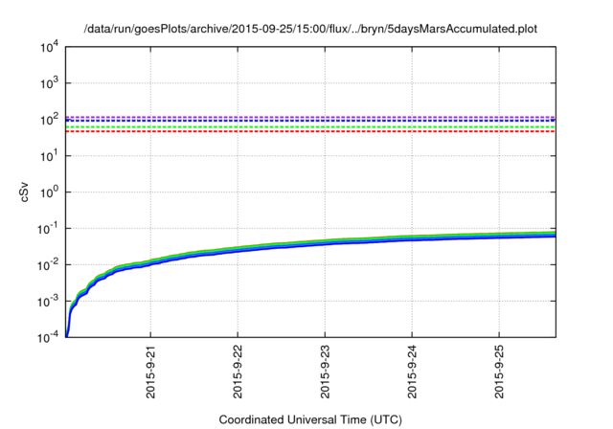Click the 10^-2 y-axis tick label
This screenshot has width=613, height=429.
pyautogui.click(x=49, y=265)
